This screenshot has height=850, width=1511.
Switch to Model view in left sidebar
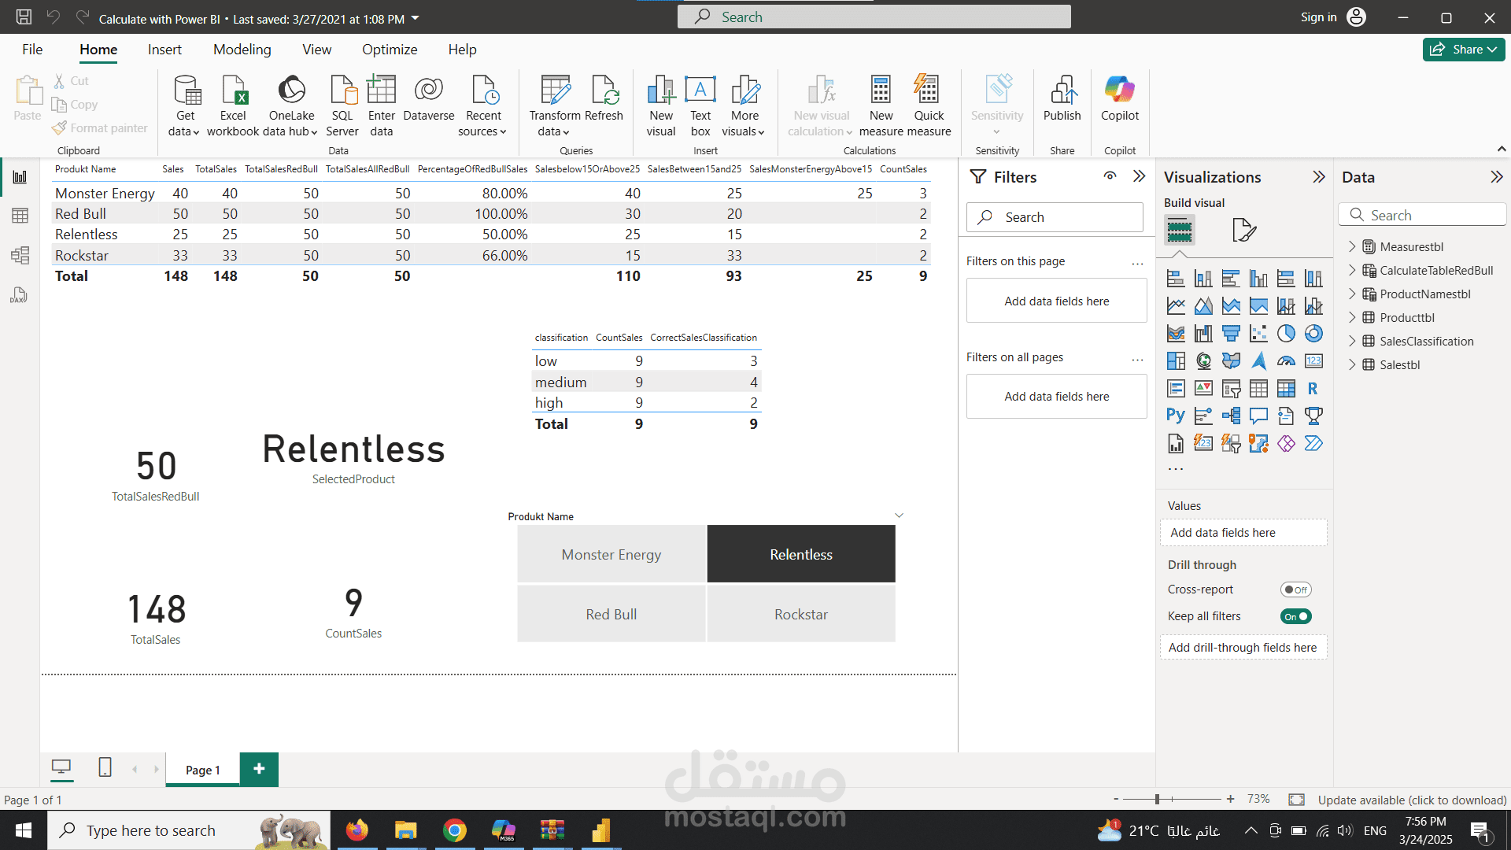point(20,255)
